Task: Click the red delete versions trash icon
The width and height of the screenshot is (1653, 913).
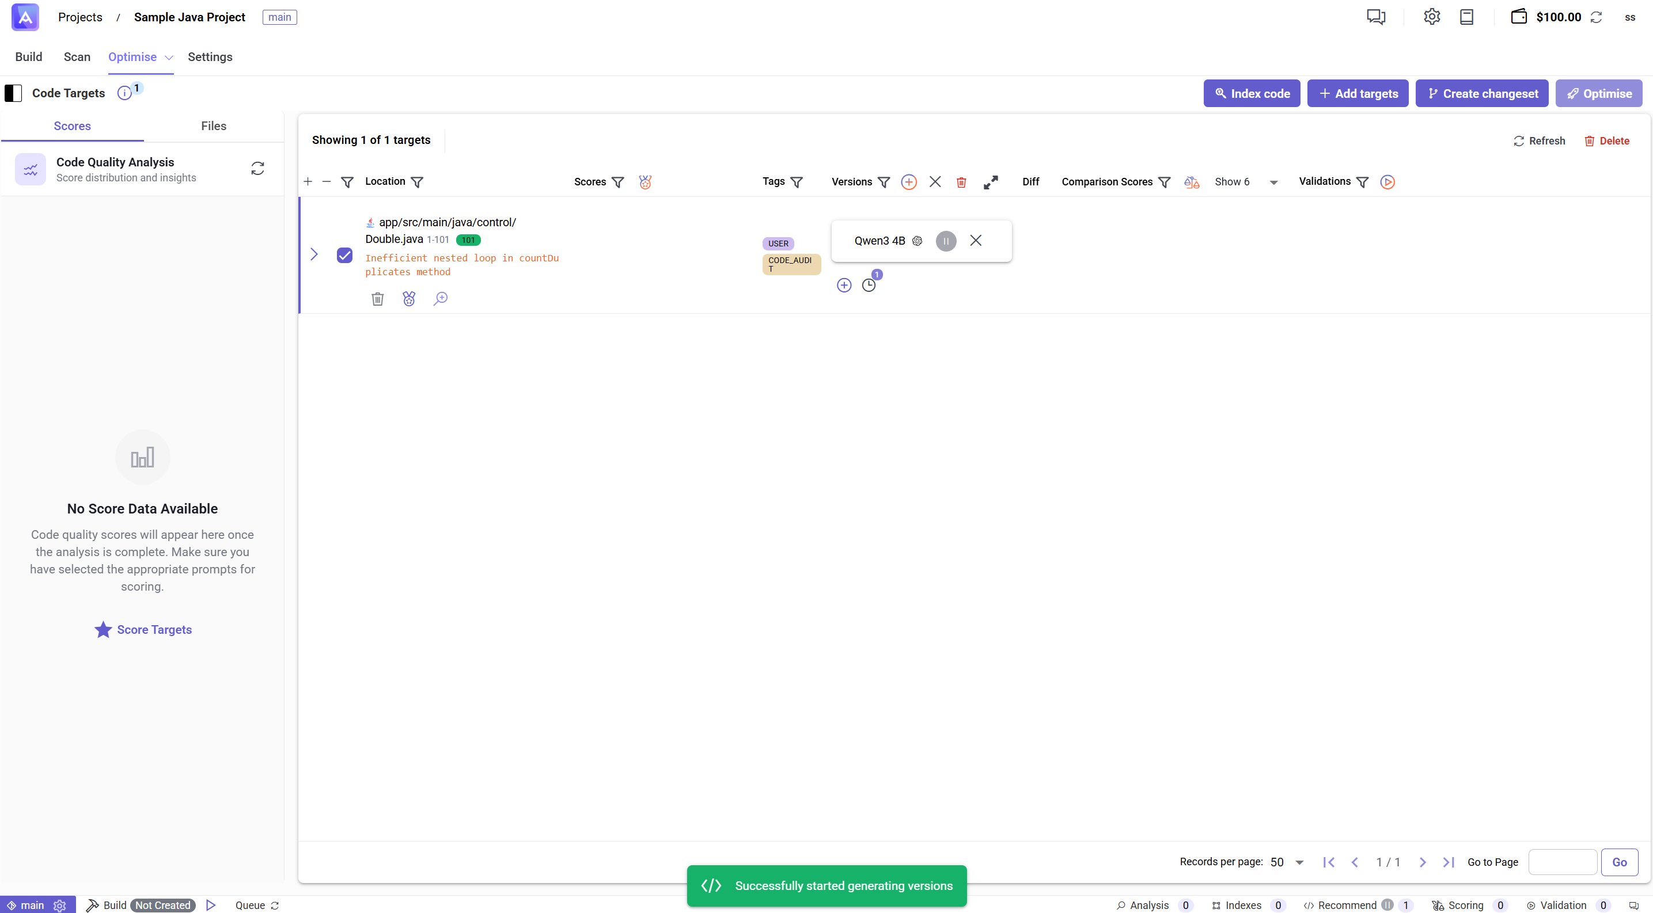Action: coord(961,182)
